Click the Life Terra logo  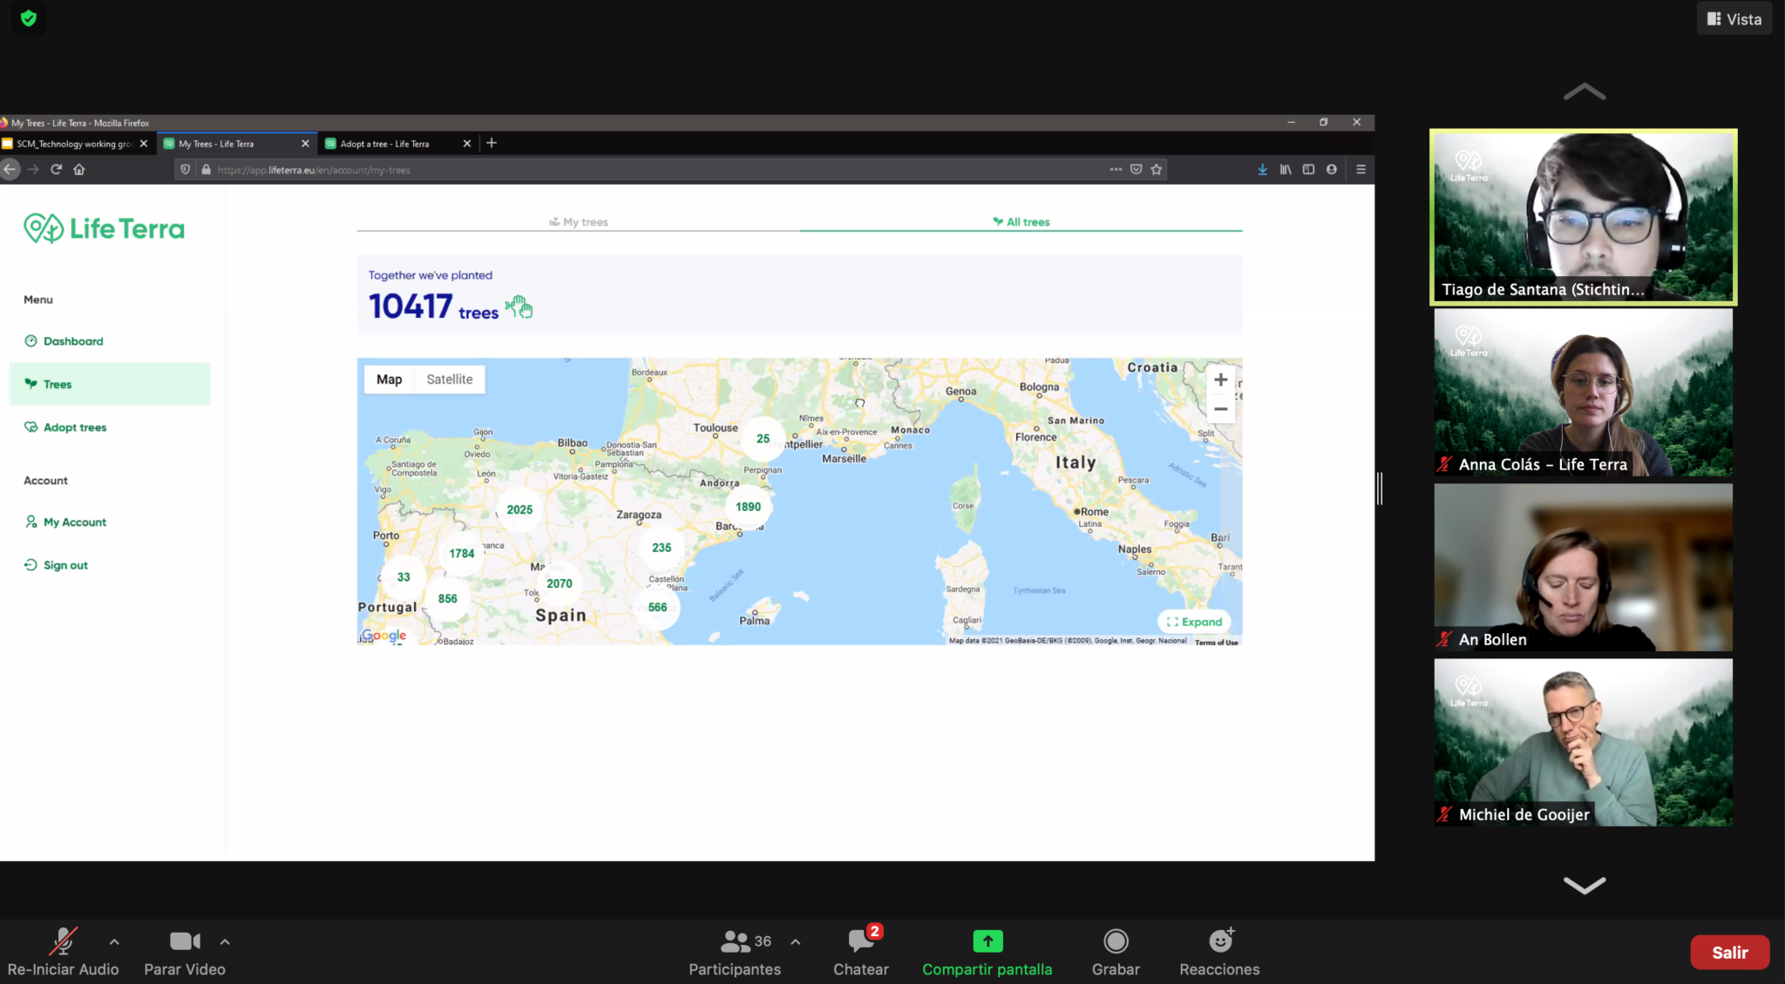point(104,229)
